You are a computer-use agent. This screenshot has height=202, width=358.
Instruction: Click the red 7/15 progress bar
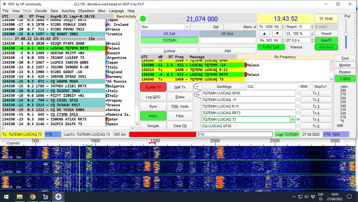click(x=201, y=135)
